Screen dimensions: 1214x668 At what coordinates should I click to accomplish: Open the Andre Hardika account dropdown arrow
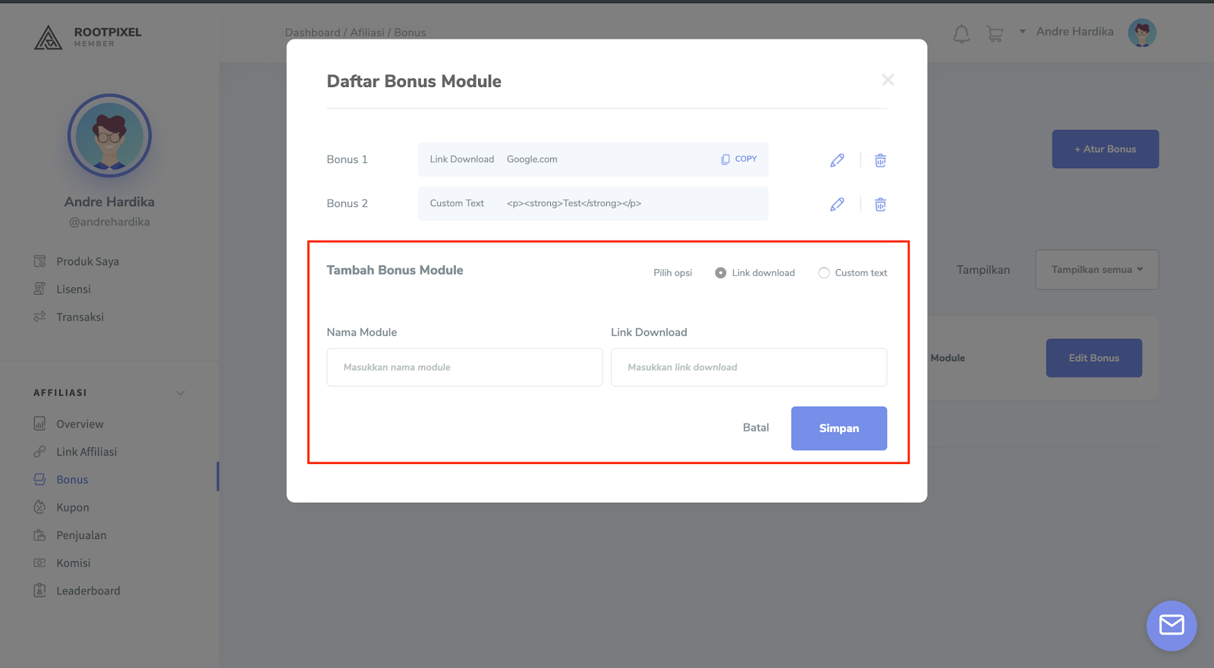point(1022,32)
